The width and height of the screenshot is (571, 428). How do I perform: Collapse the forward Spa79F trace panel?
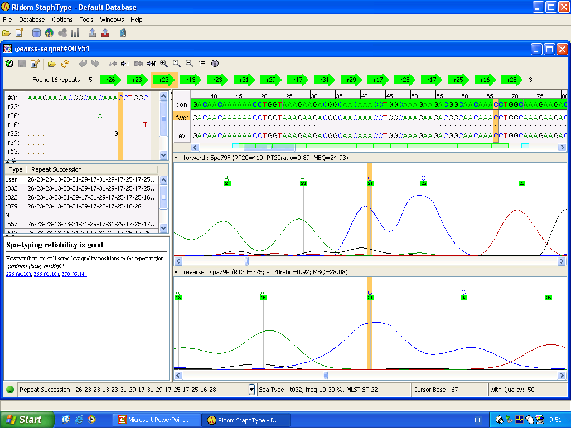[x=176, y=158]
